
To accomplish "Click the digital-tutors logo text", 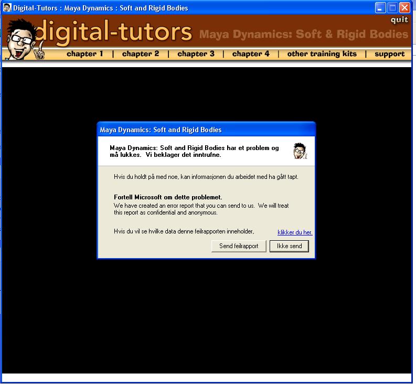I will coord(114,32).
